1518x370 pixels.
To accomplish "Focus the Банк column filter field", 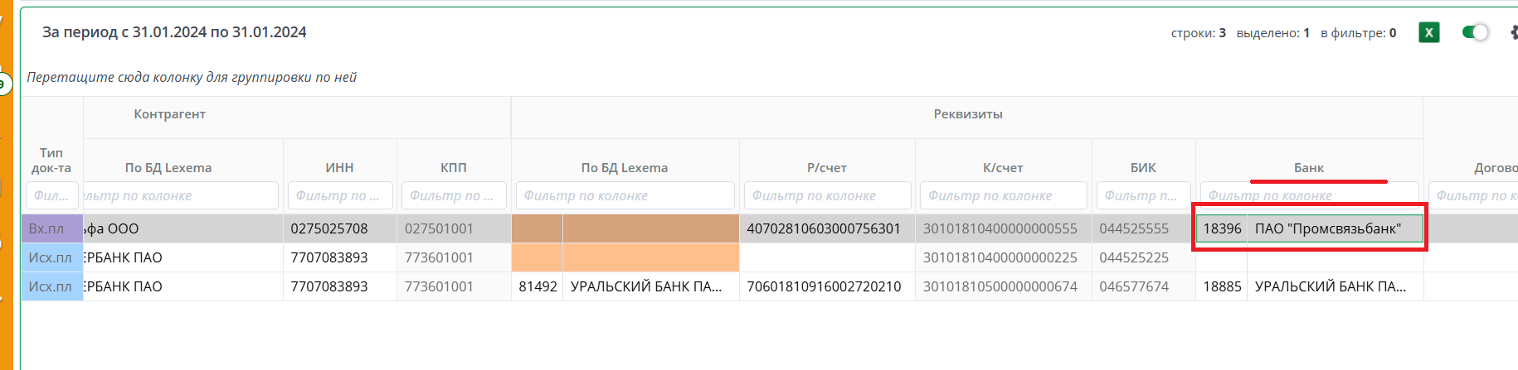I will [1309, 195].
